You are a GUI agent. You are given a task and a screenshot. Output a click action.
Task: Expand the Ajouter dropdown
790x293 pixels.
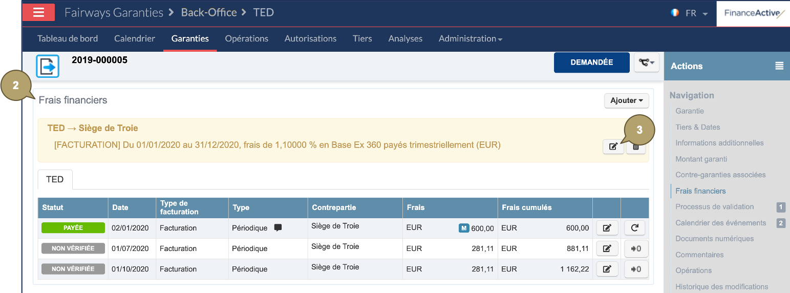pyautogui.click(x=627, y=100)
